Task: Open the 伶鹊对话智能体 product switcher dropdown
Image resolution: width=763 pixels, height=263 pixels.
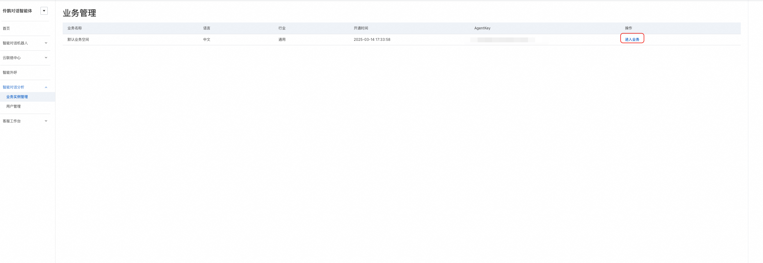Action: [x=44, y=11]
